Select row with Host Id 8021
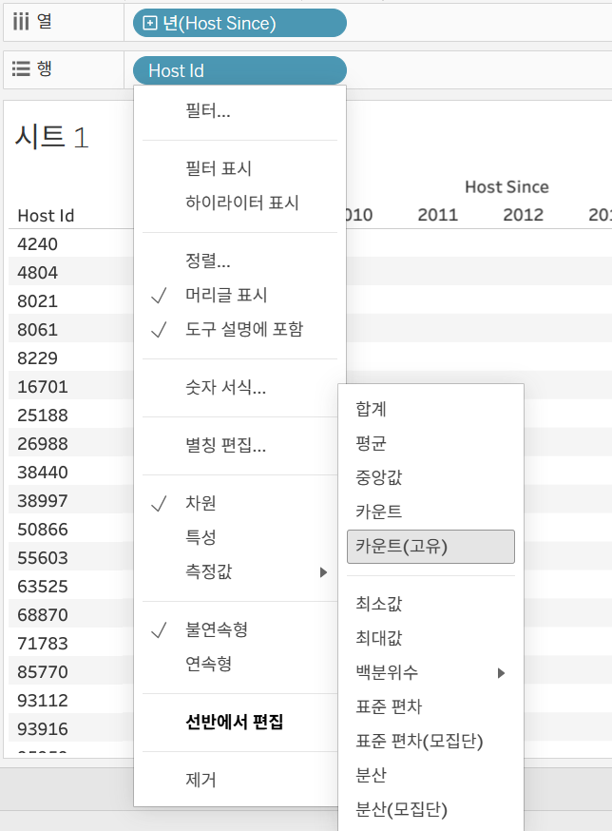Viewport: 612px width, 831px height. point(37,301)
